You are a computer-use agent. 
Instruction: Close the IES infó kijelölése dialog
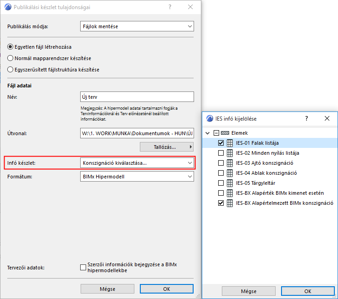327,118
